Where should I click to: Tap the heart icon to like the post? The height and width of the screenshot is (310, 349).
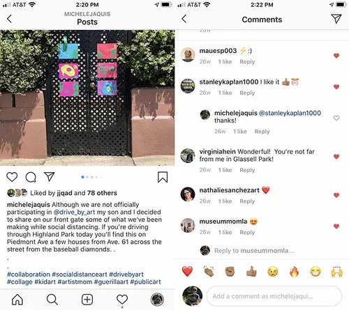coord(12,177)
